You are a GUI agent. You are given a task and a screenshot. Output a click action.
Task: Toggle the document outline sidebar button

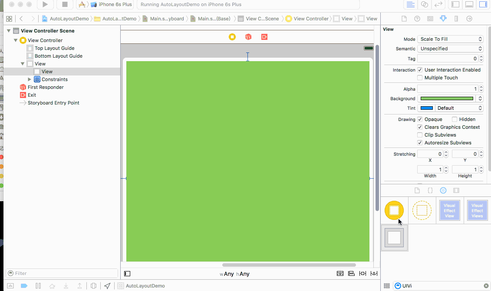(127, 274)
